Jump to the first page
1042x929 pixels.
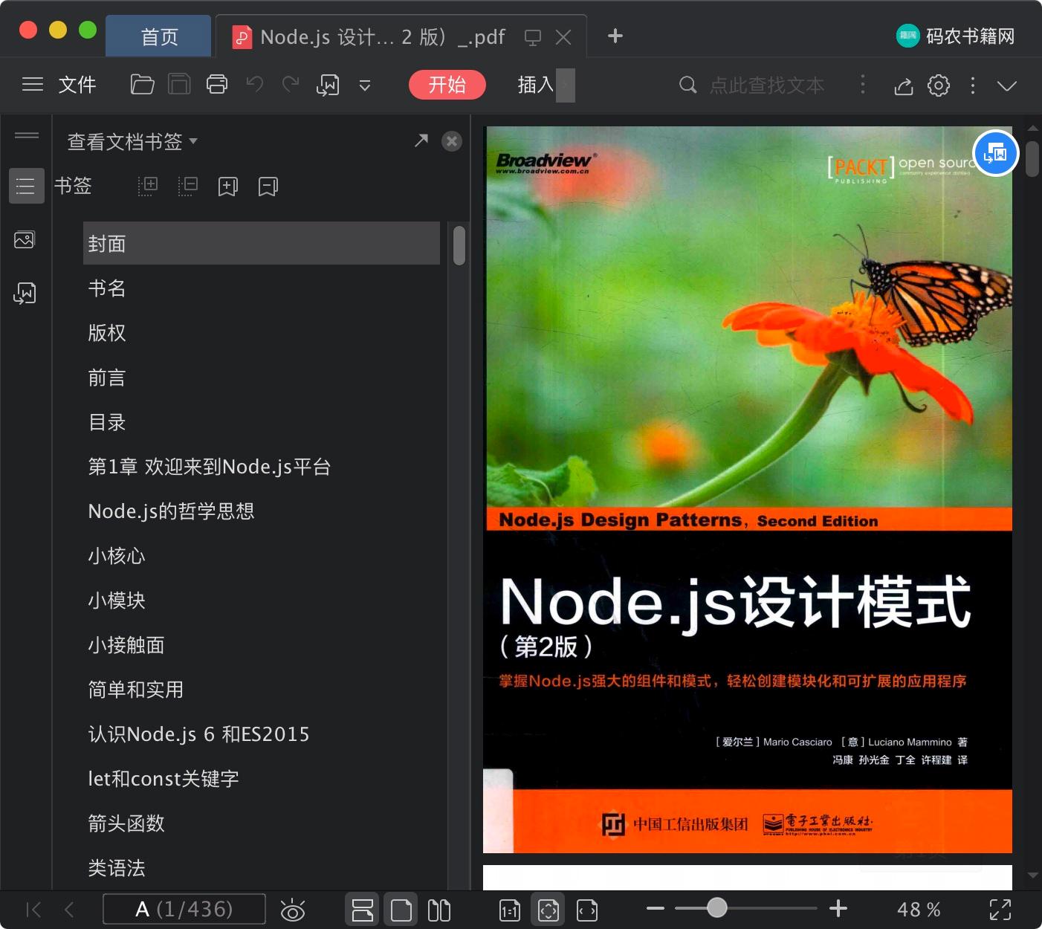(x=33, y=910)
